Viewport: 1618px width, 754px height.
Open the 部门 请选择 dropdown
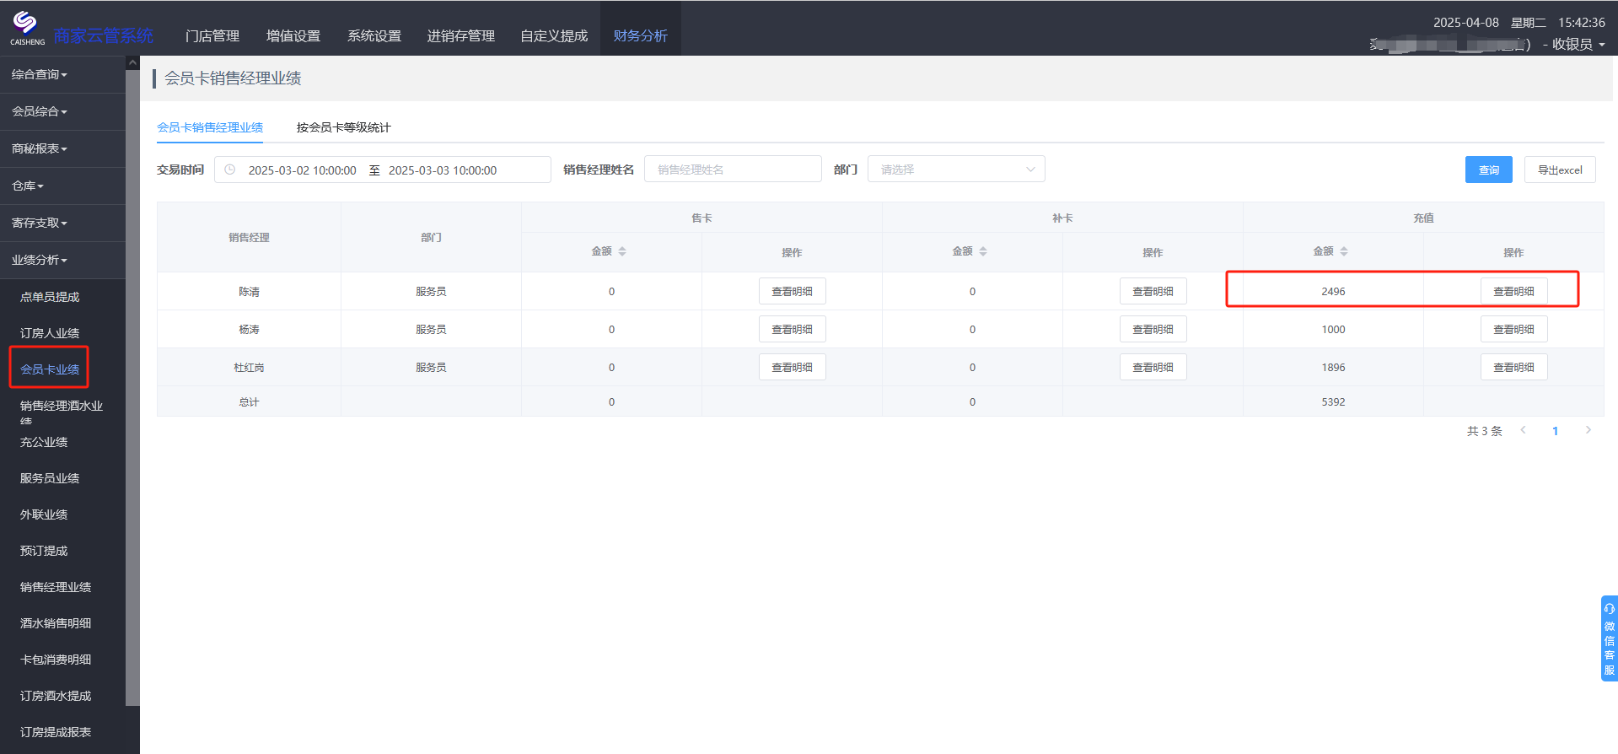click(x=956, y=169)
